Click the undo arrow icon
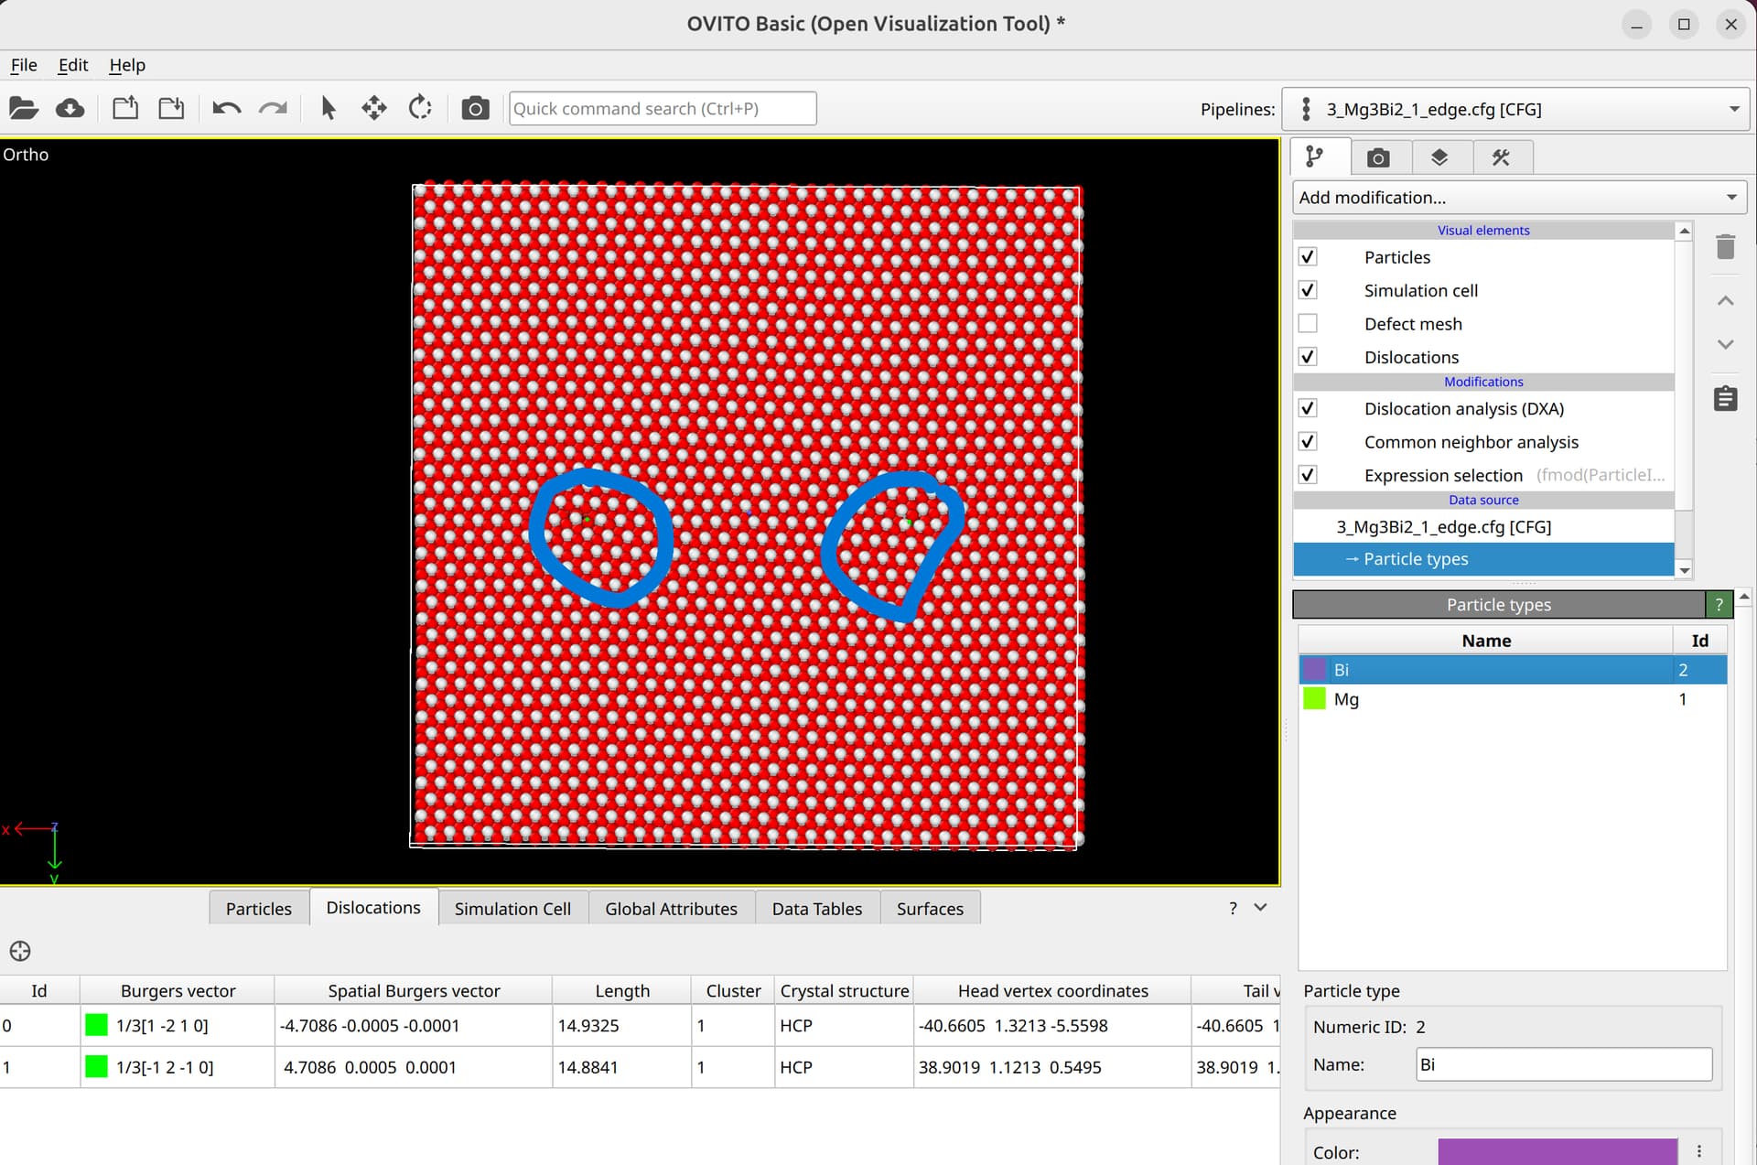Image resolution: width=1757 pixels, height=1165 pixels. (x=226, y=108)
